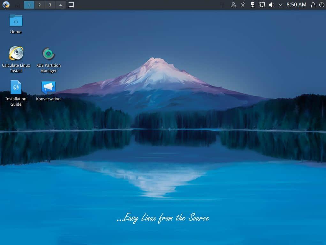
Task: Click the user status tray icon
Action: [x=233, y=5]
